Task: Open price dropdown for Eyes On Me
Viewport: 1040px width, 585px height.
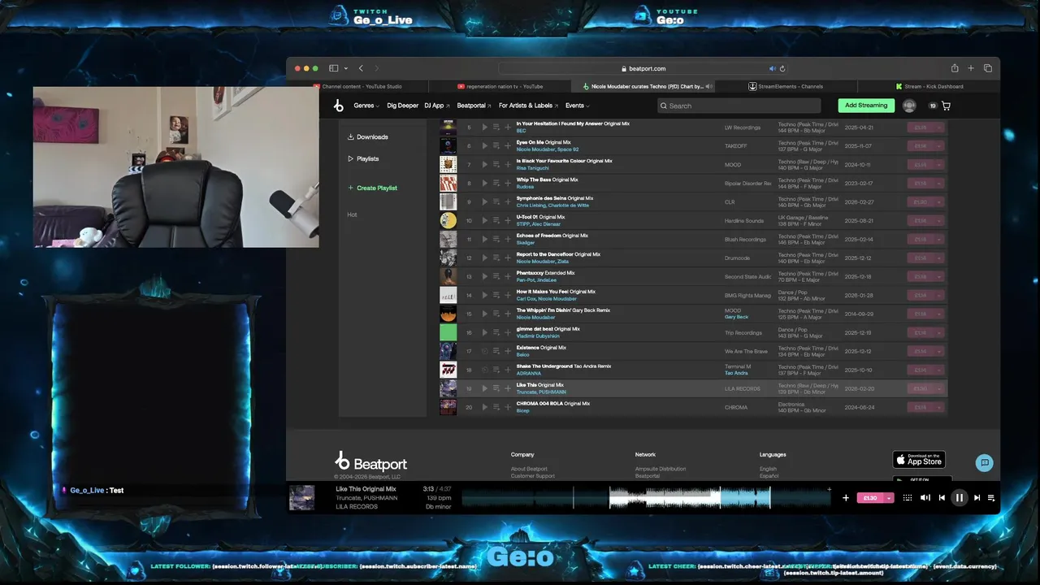Action: [x=939, y=145]
